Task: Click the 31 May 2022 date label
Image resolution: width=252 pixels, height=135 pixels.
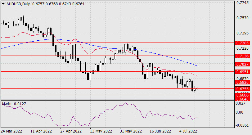Action: click(131, 131)
